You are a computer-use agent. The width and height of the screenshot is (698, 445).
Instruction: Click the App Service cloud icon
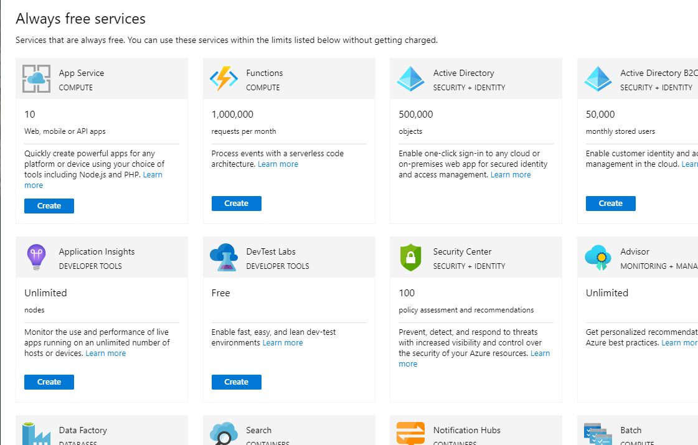(x=37, y=79)
